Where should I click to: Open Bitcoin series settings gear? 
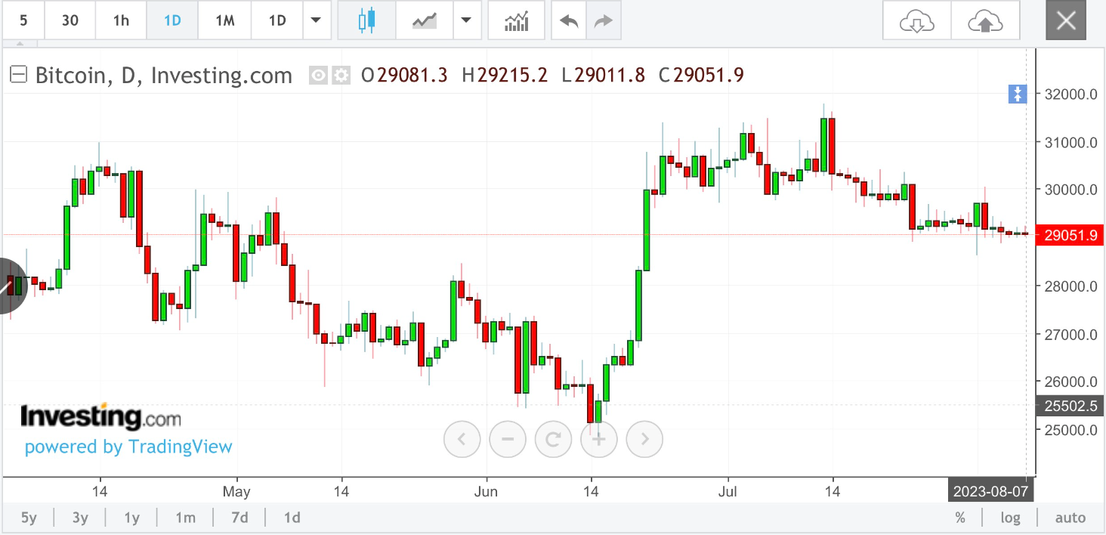pyautogui.click(x=342, y=75)
